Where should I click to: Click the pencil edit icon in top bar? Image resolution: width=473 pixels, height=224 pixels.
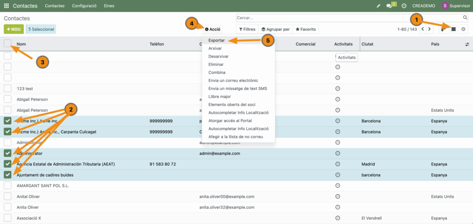[379, 6]
